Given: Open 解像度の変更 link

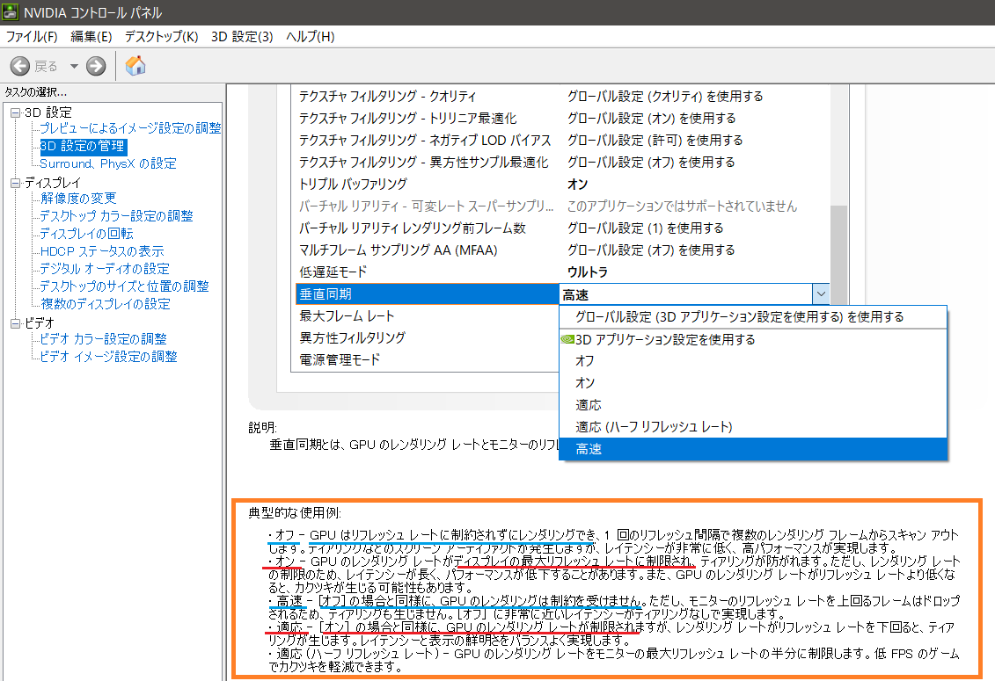Looking at the screenshot, I should pos(78,199).
